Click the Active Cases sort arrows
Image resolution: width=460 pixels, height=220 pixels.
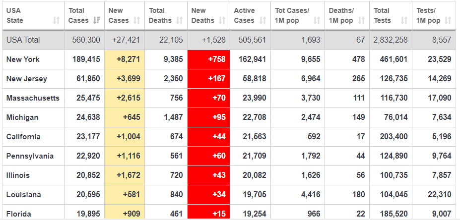point(263,21)
